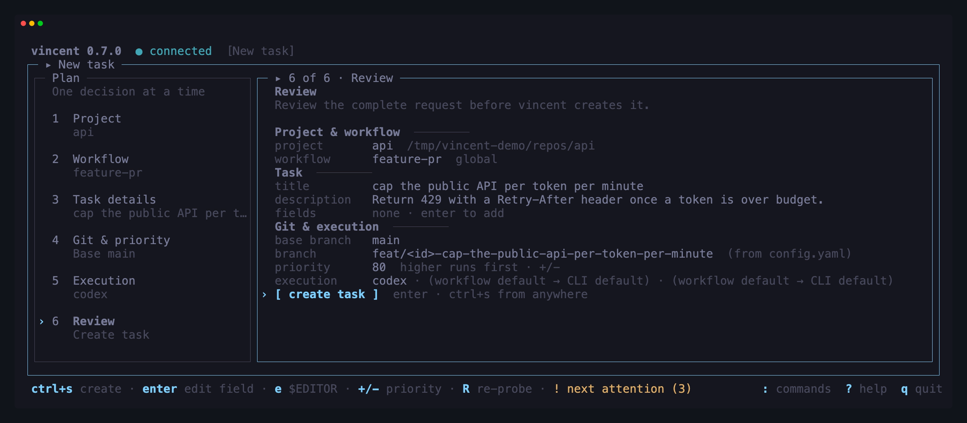
Task: Open '? help' in the footer
Action: click(866, 389)
